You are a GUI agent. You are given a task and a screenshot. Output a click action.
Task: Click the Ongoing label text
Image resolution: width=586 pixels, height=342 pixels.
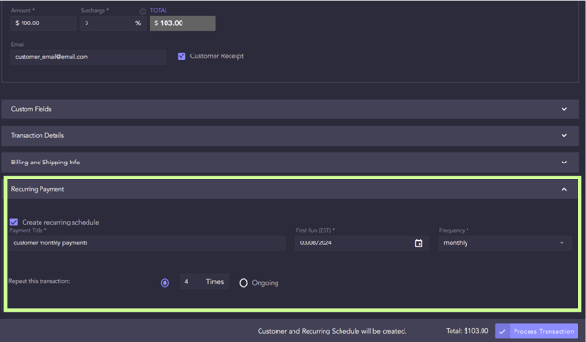[265, 283]
